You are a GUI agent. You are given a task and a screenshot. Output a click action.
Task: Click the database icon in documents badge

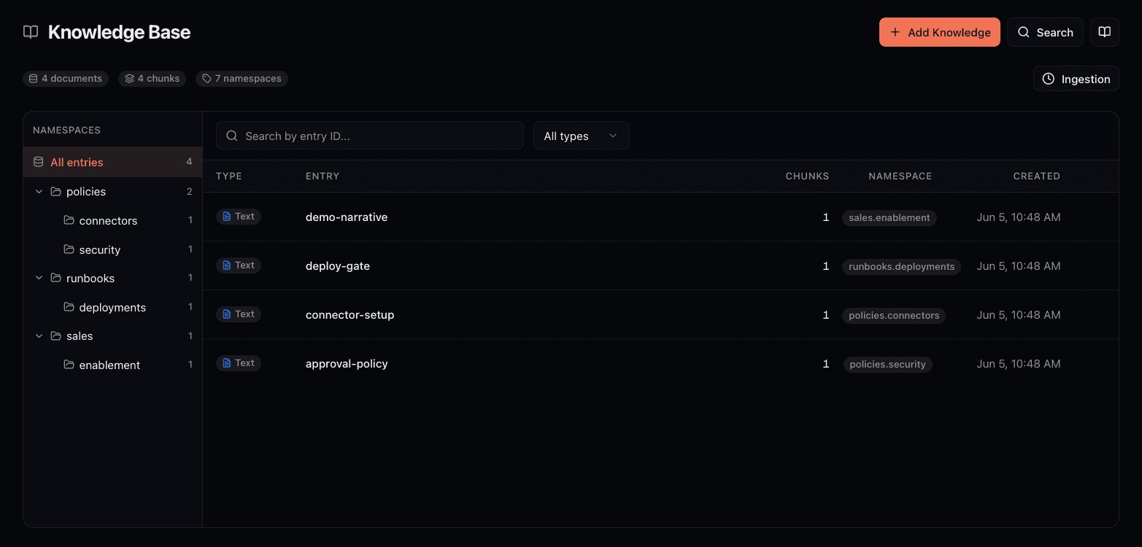pyautogui.click(x=33, y=79)
